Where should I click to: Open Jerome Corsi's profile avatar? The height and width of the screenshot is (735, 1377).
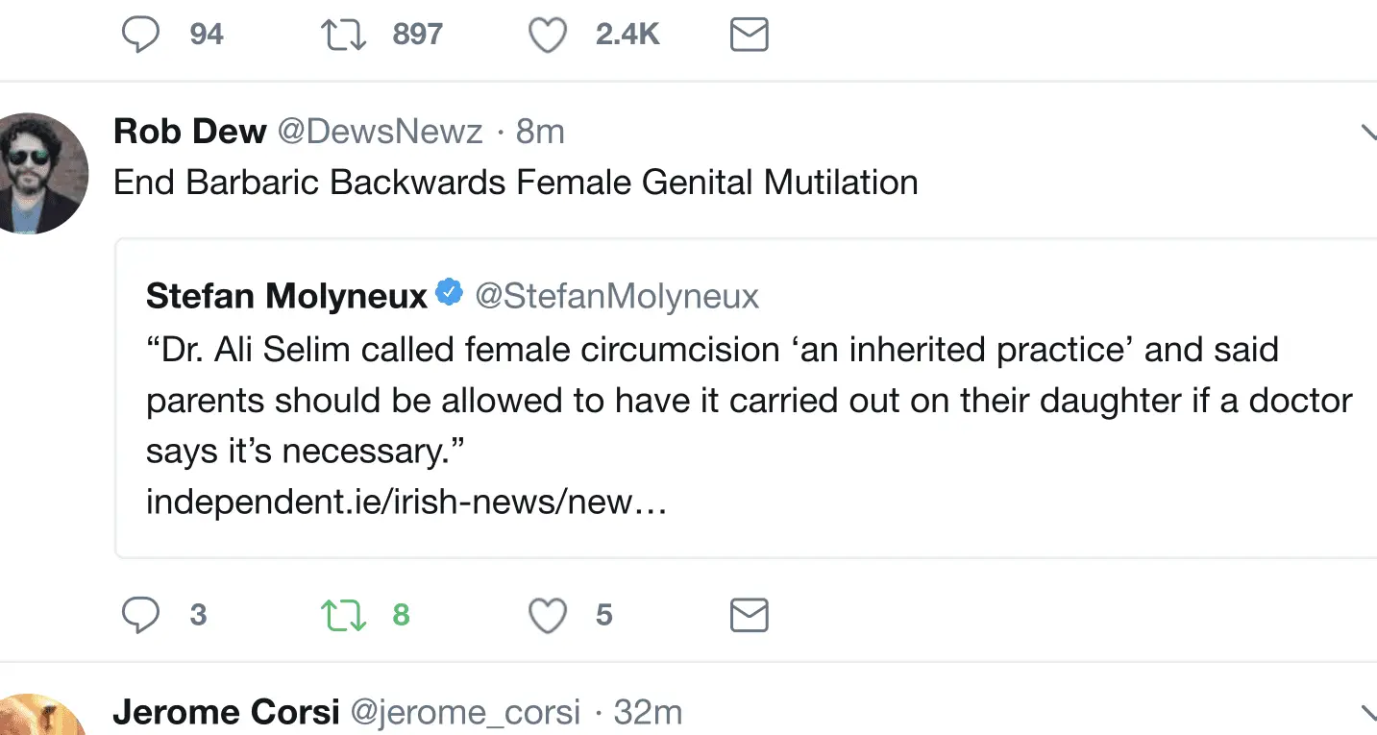(x=40, y=716)
